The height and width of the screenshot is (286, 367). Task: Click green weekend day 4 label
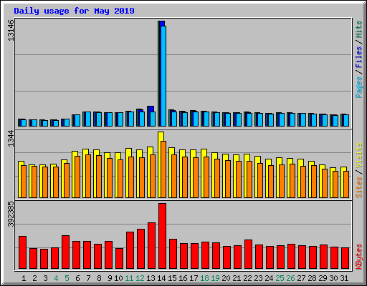point(56,278)
